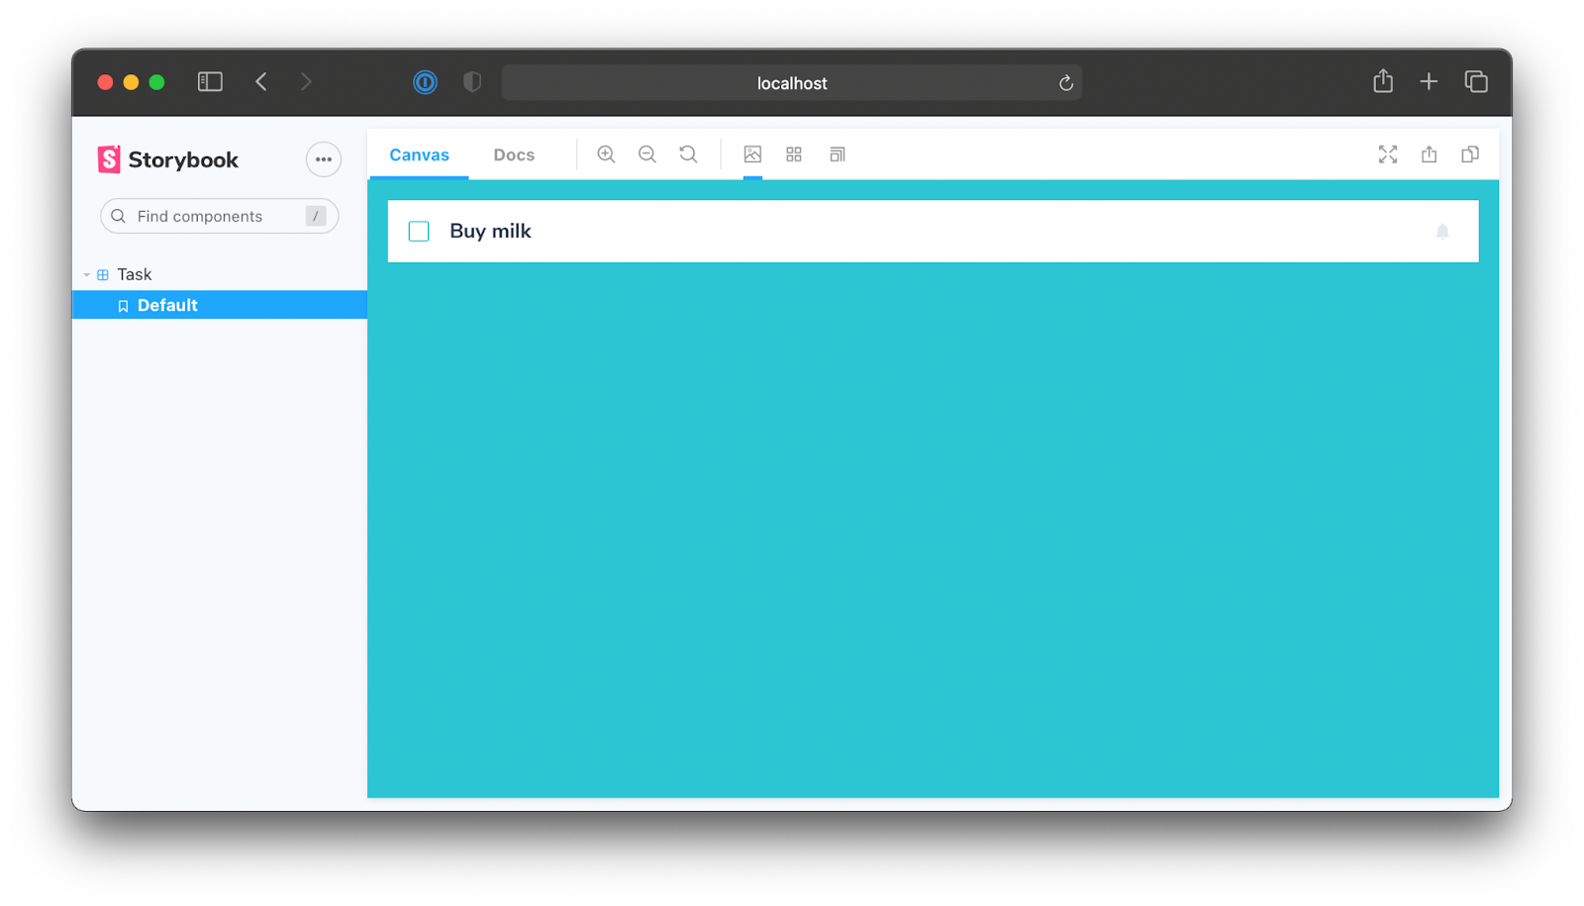Switch to the Docs tab
This screenshot has width=1584, height=906.
click(x=514, y=155)
